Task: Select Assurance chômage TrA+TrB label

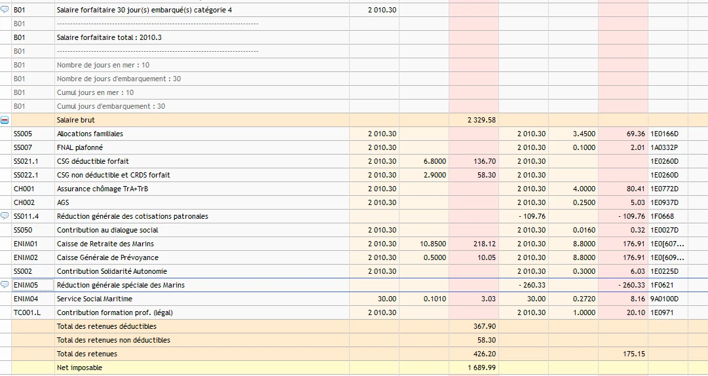Action: click(102, 189)
